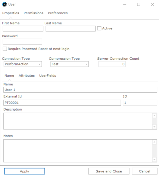
Task: Select the External Id field
Action: [x=62, y=103]
